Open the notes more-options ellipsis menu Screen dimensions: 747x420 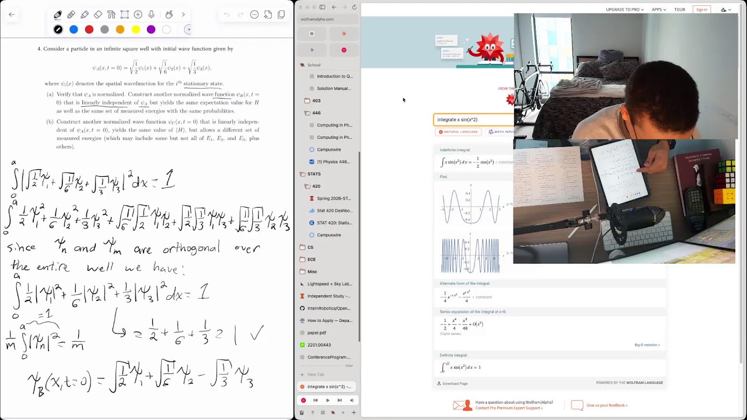(254, 15)
